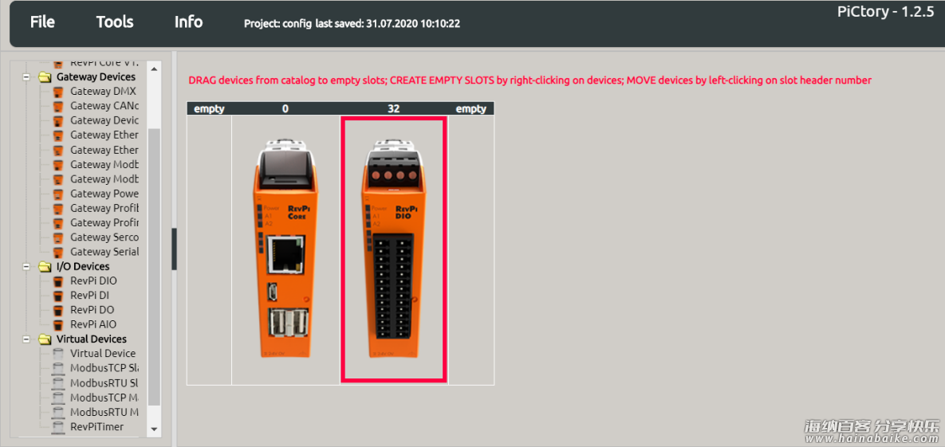Click the I/O Devices folder label
Screen dimensions: 945x447
pos(83,266)
